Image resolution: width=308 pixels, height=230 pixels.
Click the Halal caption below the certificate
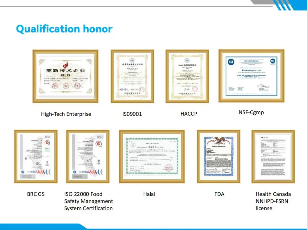point(149,194)
